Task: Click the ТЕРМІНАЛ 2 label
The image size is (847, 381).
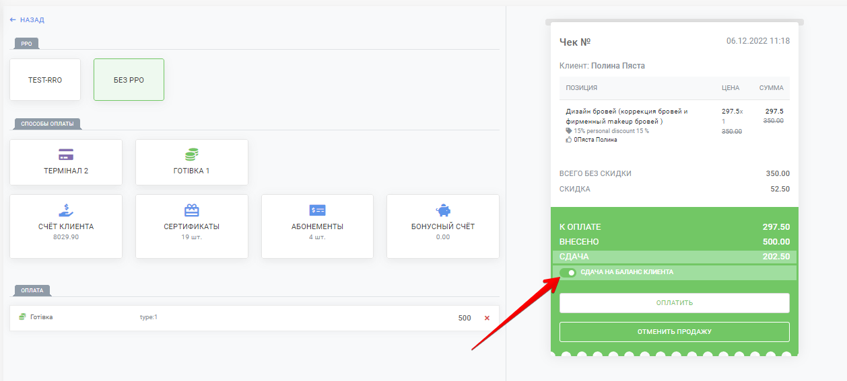Action: click(66, 171)
